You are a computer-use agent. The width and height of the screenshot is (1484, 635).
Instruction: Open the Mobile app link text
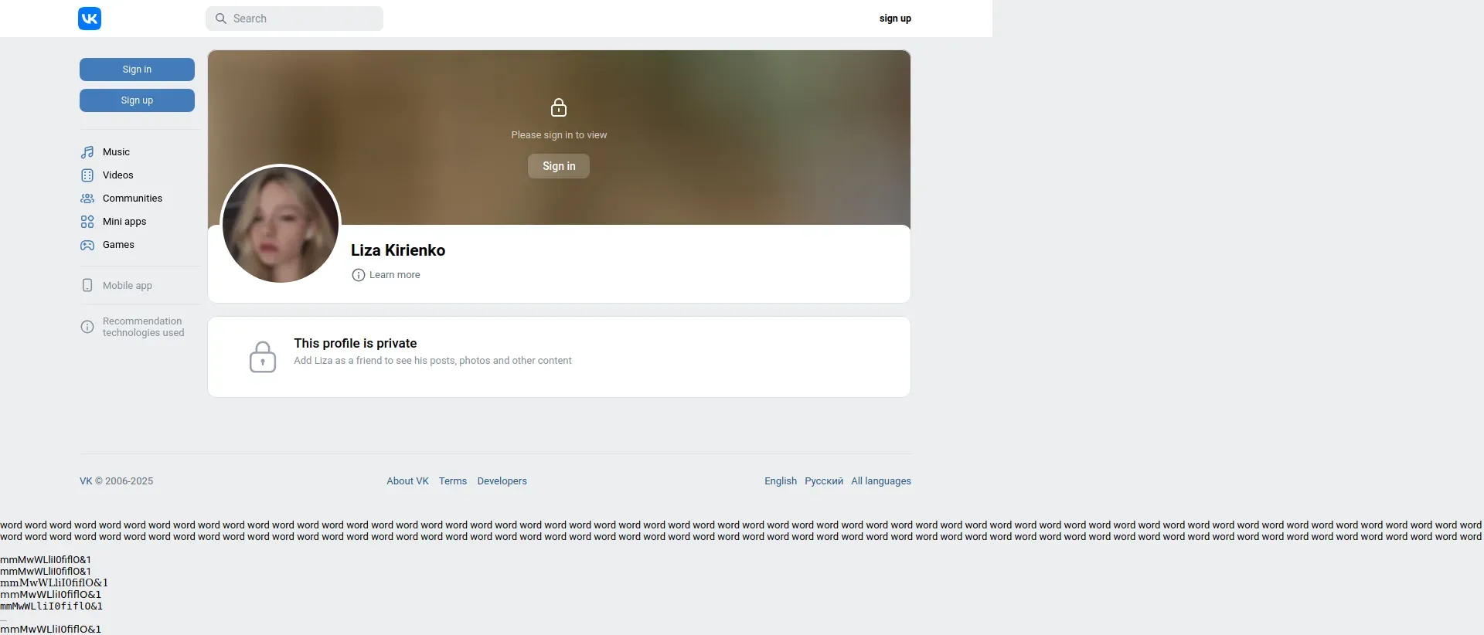pyautogui.click(x=128, y=286)
